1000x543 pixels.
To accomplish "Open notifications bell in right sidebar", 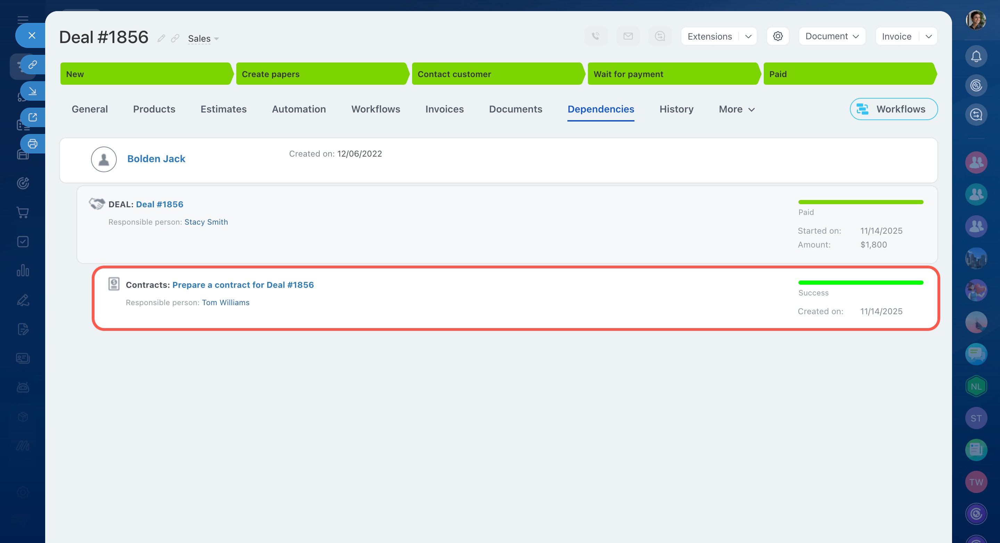I will click(976, 56).
